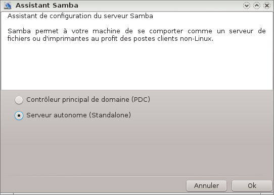Click the Samba assistant window icon
The width and height of the screenshot is (274, 195).
point(8,6)
